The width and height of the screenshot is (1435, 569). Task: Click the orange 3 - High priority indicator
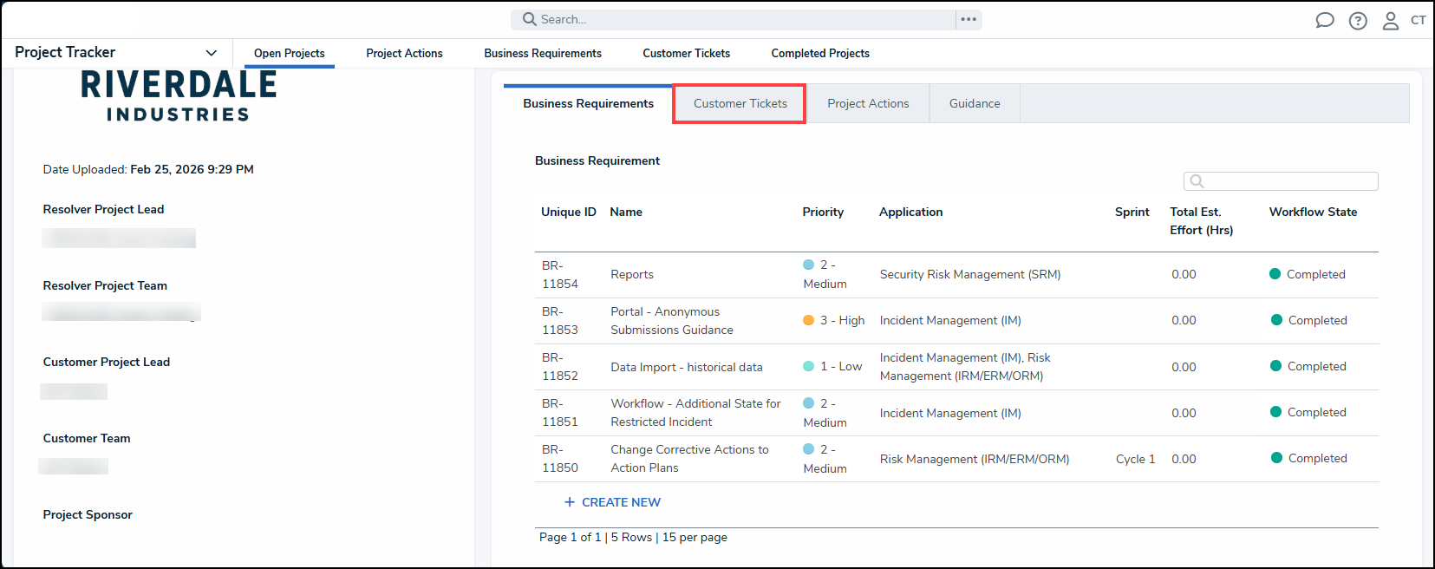[x=808, y=320]
